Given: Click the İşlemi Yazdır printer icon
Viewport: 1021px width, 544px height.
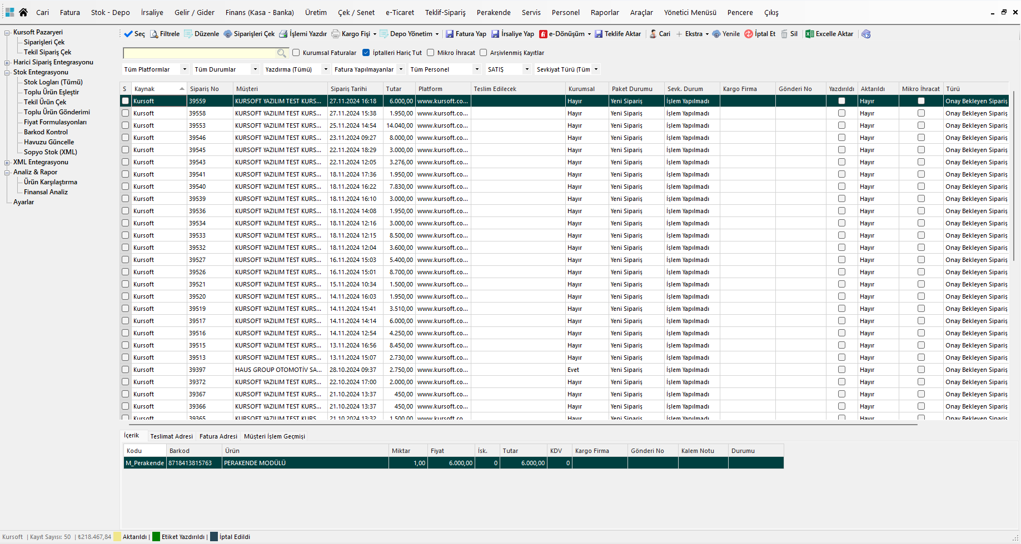Looking at the screenshot, I should pos(283,34).
